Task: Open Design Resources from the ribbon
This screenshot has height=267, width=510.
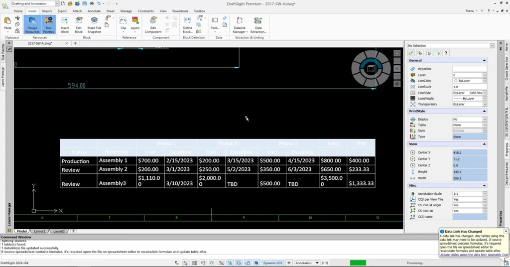Action: coord(32,24)
